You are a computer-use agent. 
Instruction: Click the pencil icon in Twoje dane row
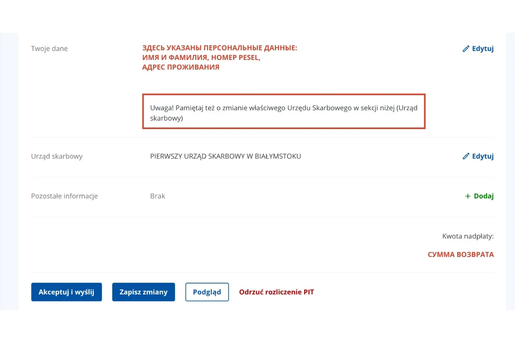[466, 49]
